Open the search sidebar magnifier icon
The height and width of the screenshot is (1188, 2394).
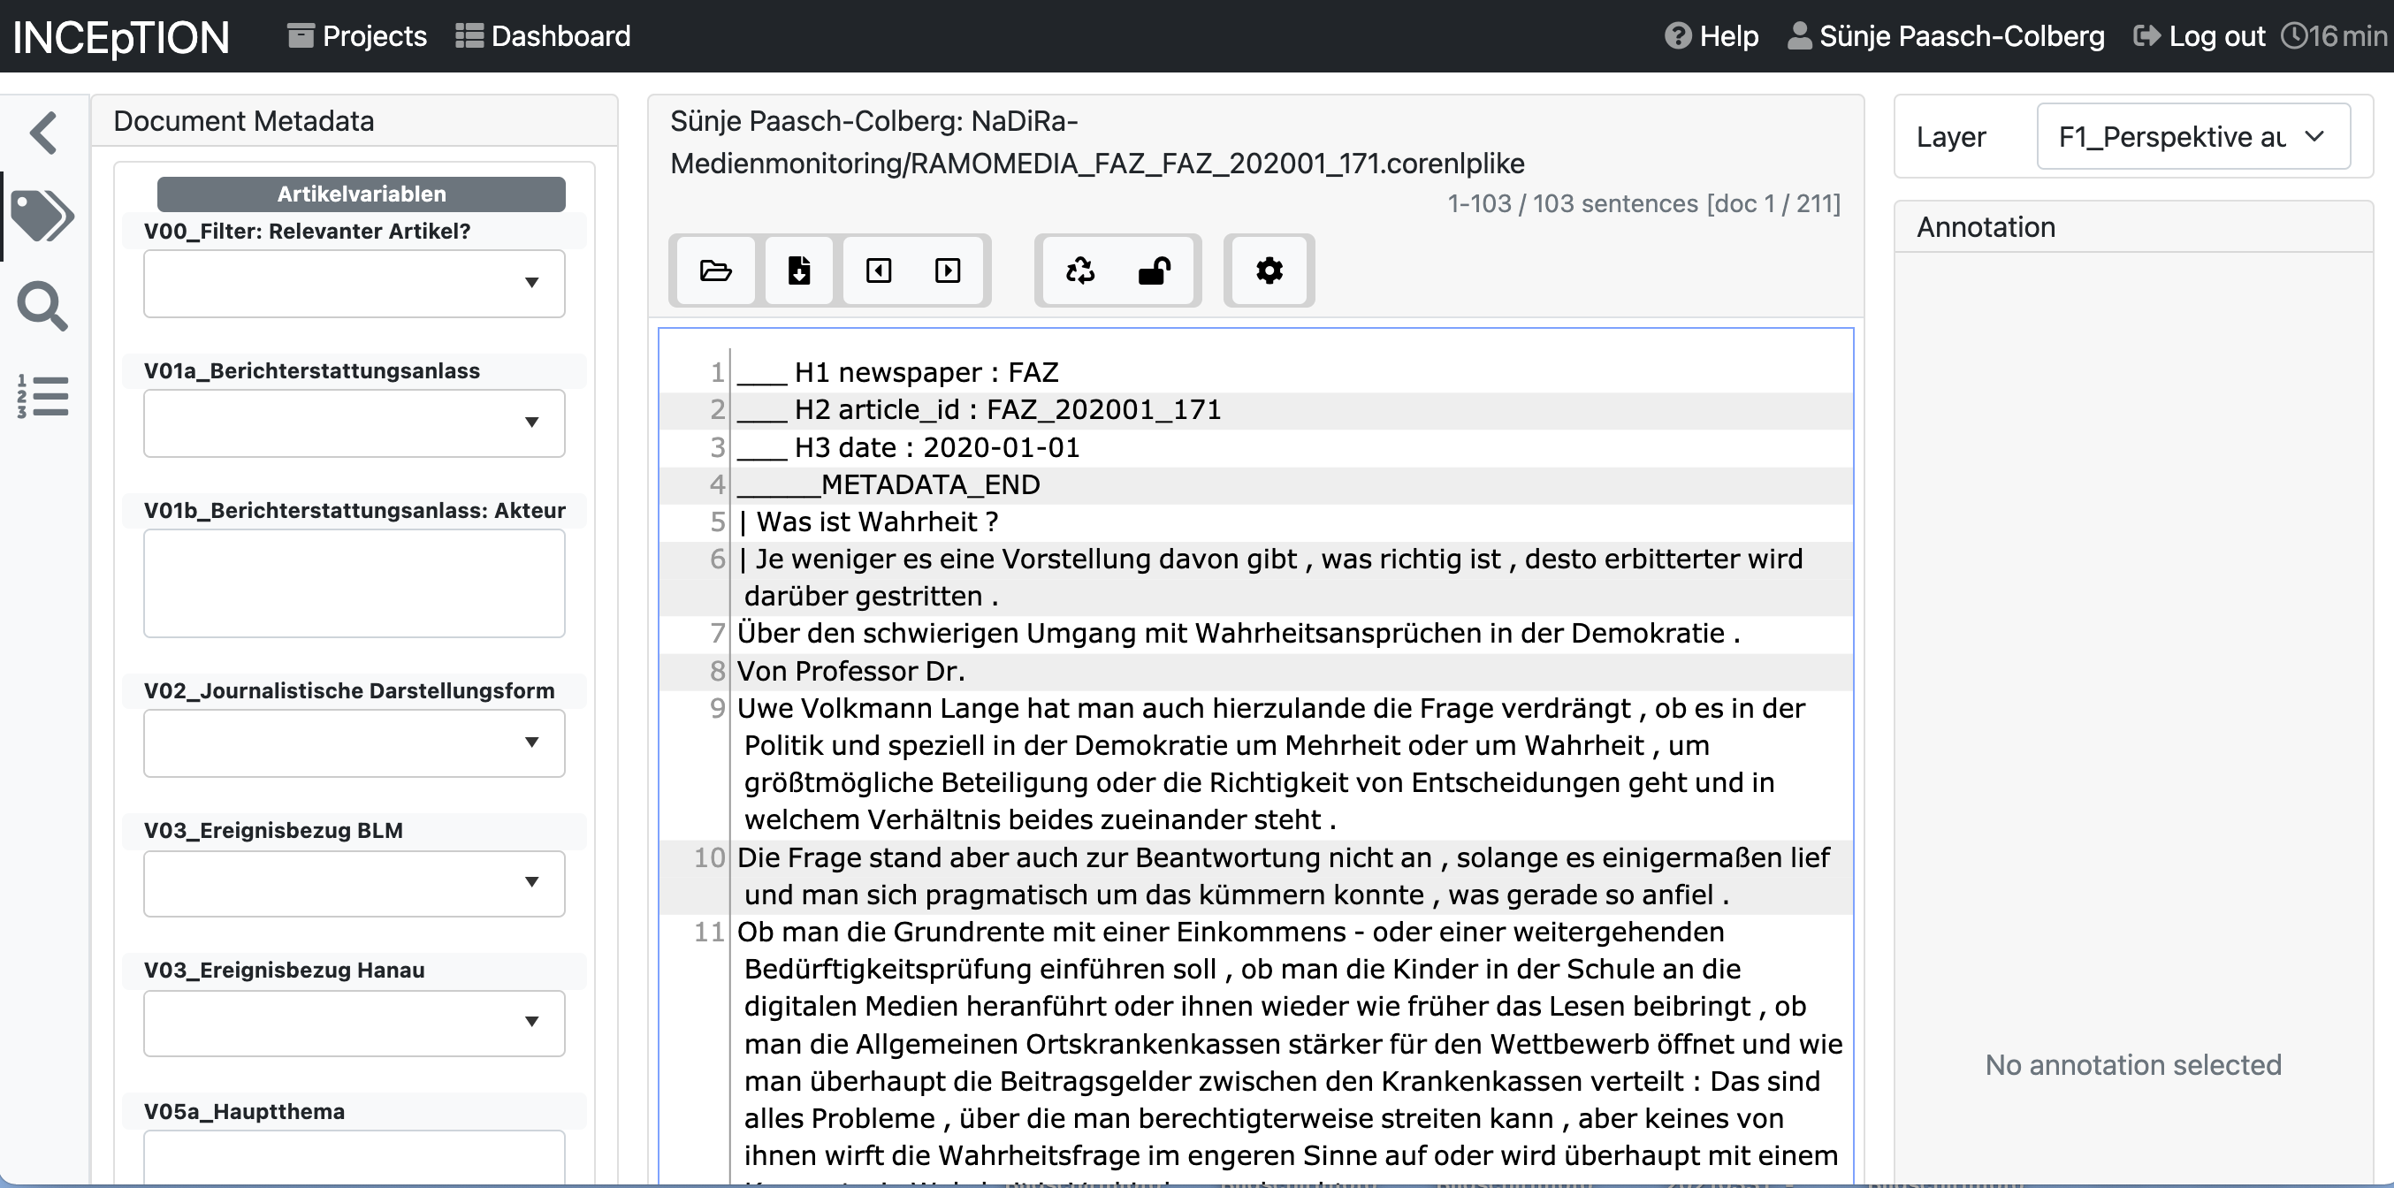(x=42, y=306)
